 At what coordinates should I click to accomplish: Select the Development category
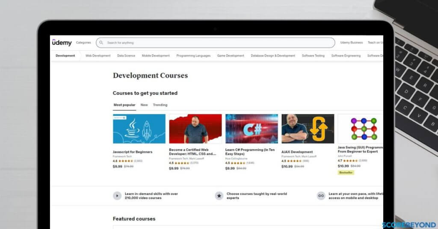click(x=65, y=56)
